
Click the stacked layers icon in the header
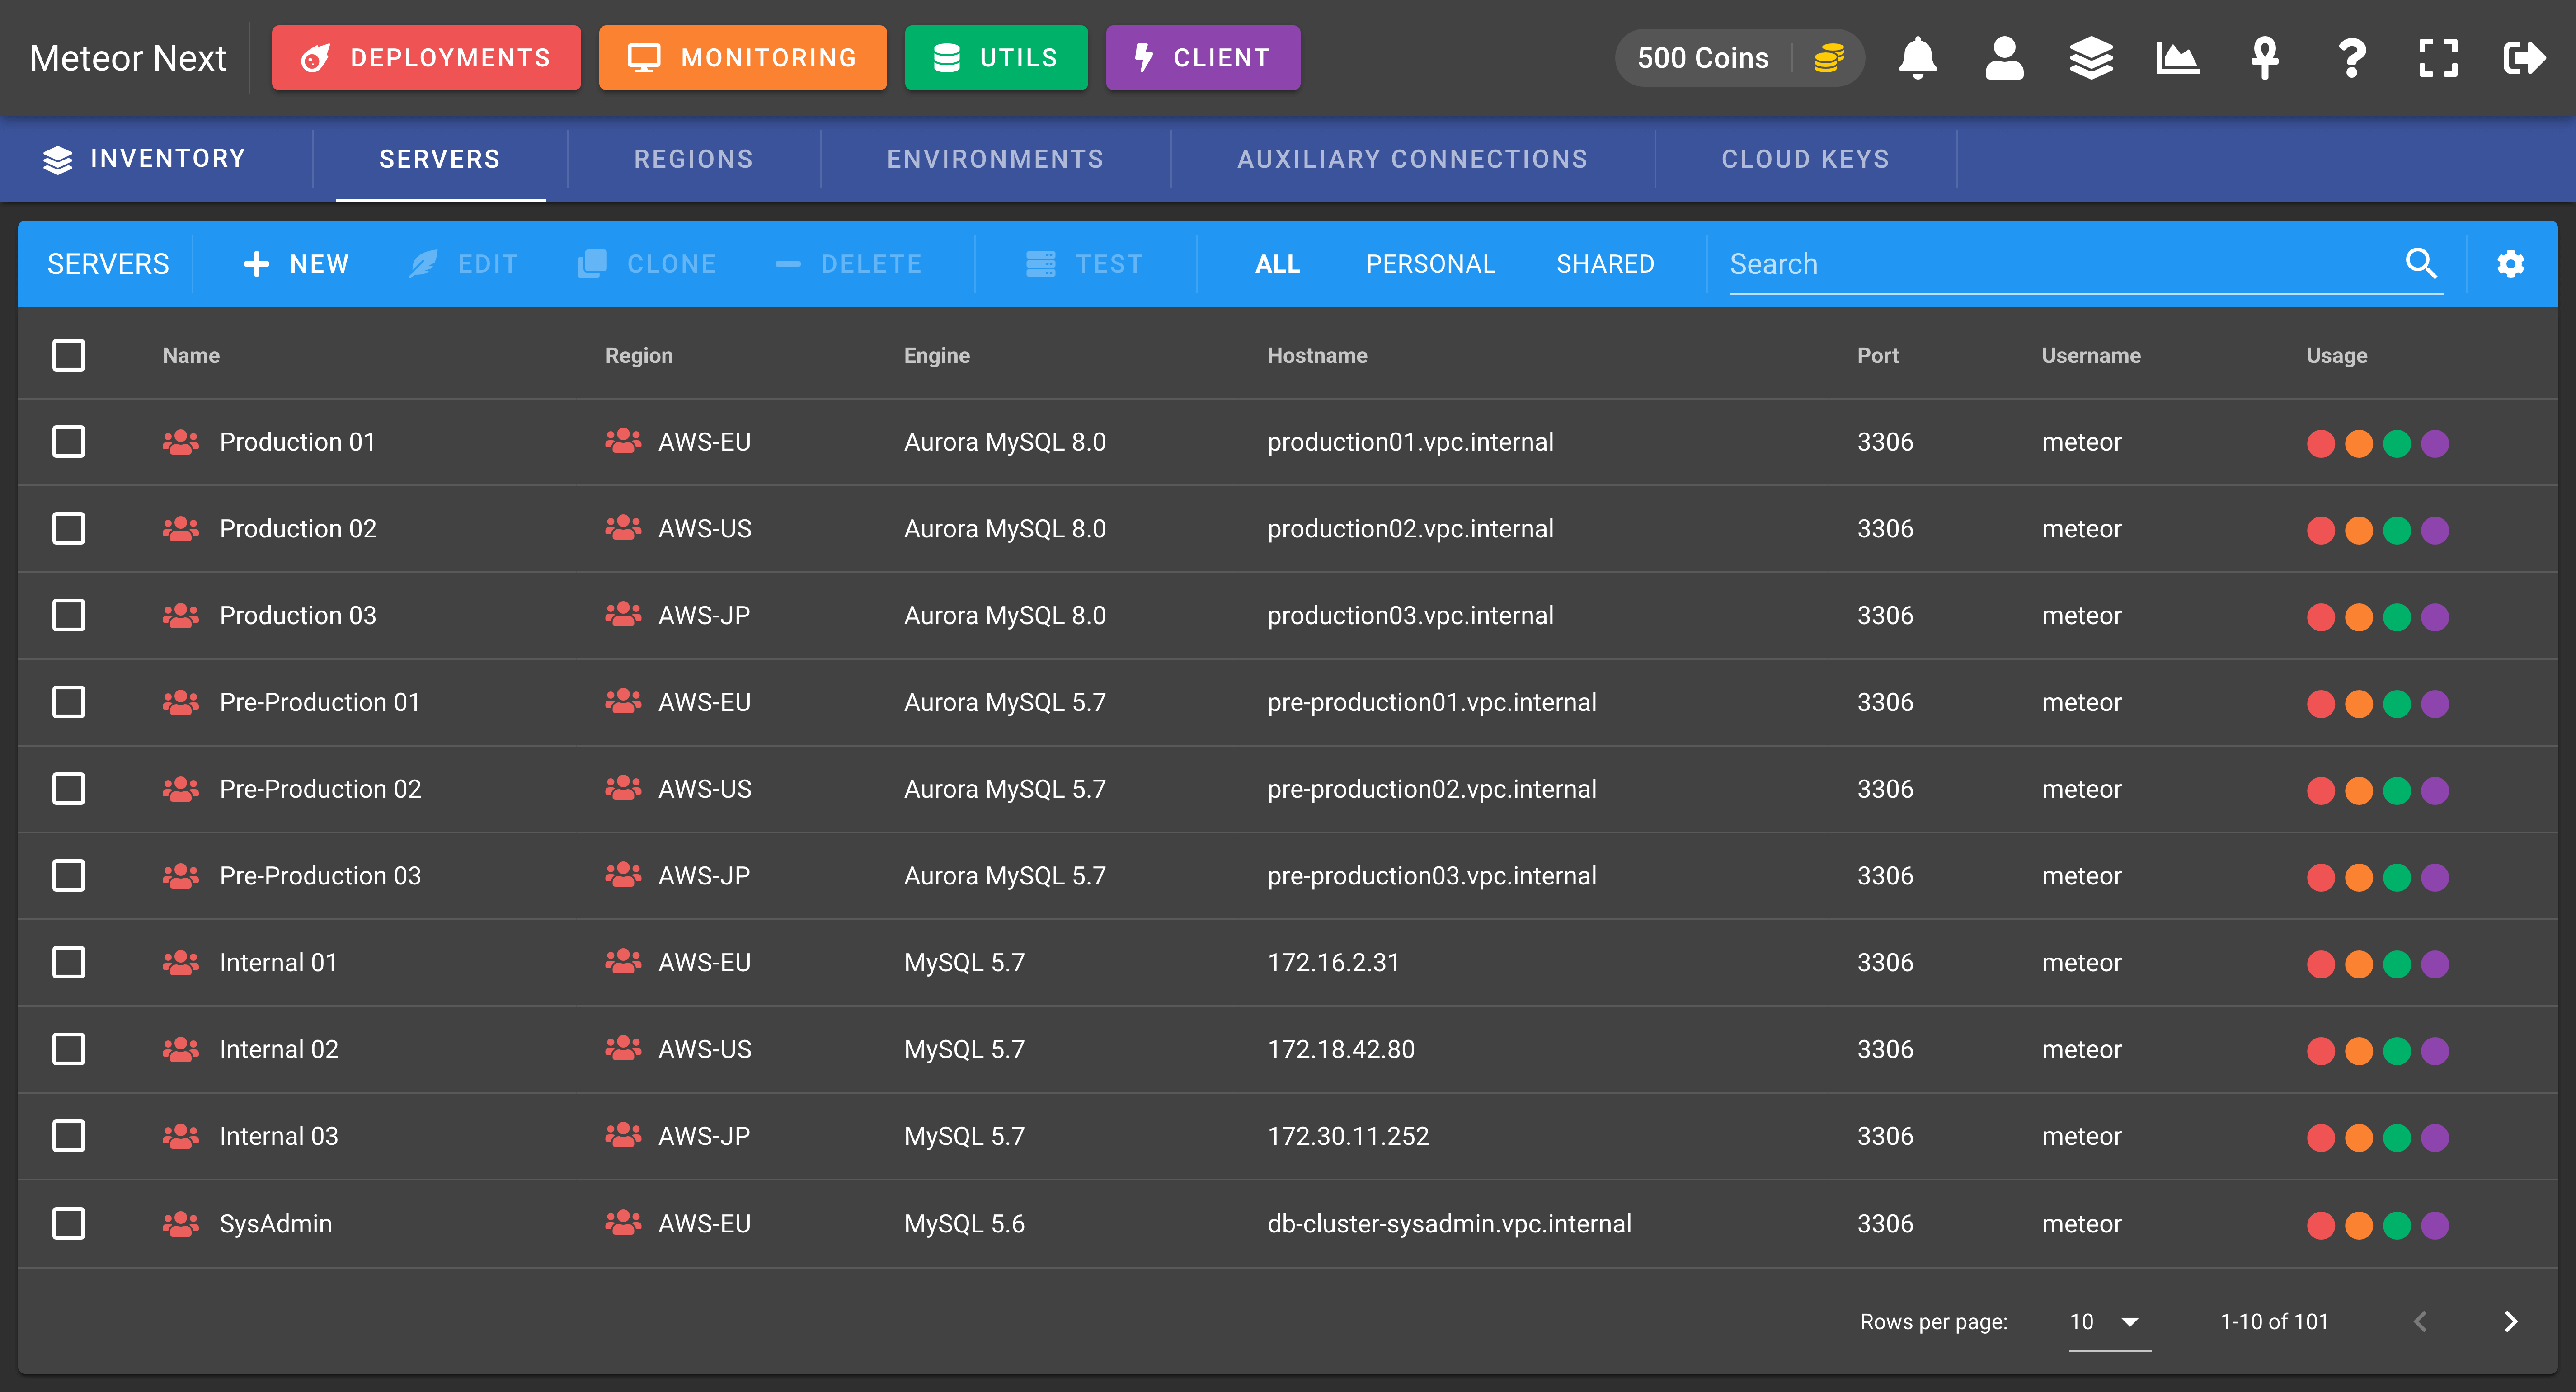pyautogui.click(x=2091, y=58)
